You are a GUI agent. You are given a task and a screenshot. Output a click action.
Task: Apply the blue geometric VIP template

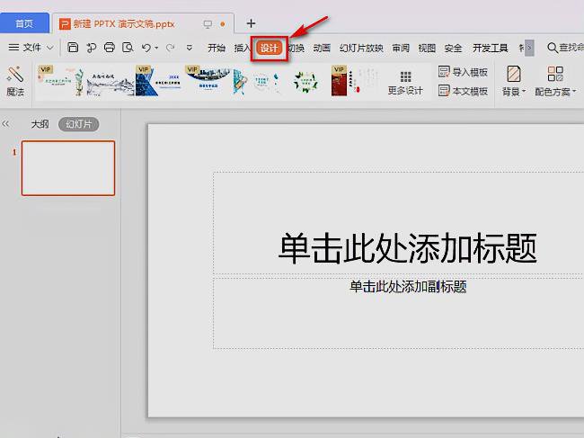point(159,81)
